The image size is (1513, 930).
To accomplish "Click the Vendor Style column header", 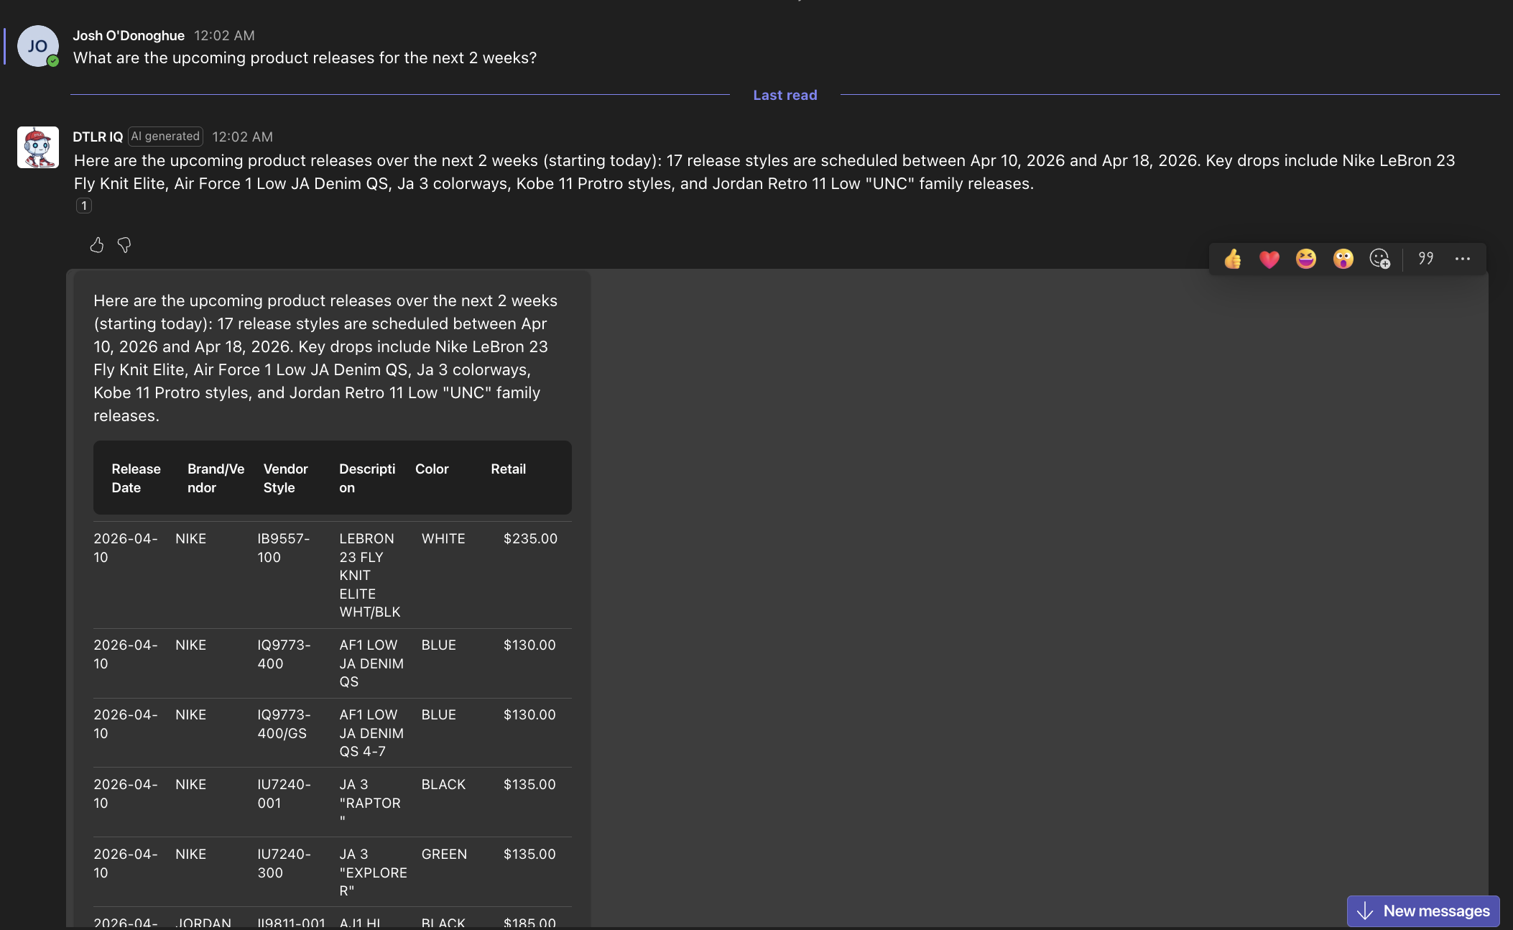I will pos(285,478).
